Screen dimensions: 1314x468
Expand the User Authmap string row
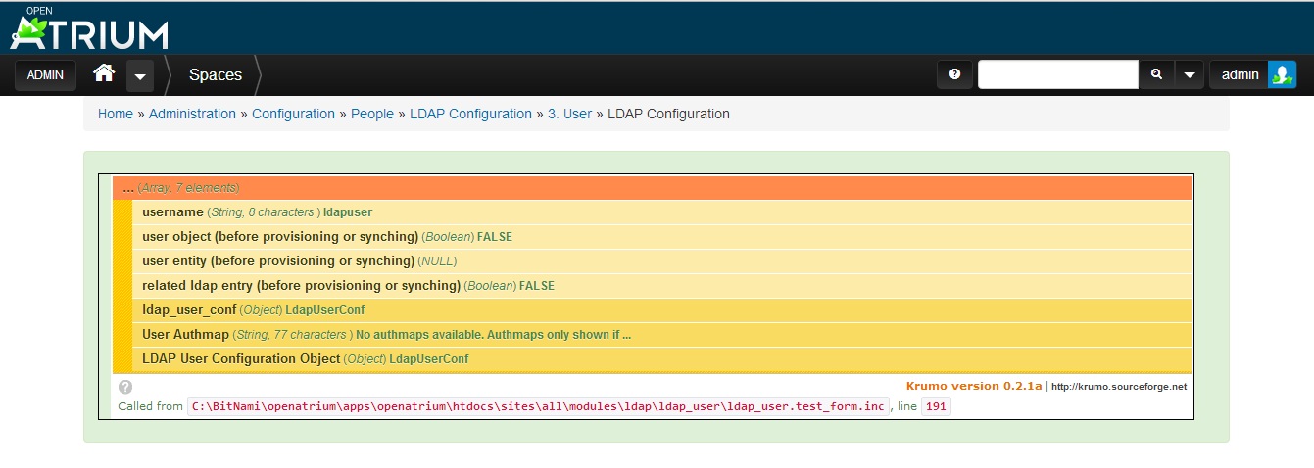coord(386,335)
